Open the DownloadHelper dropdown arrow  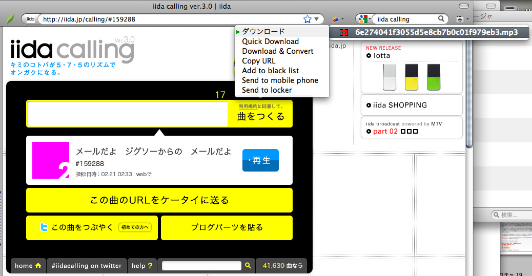pyautogui.click(x=342, y=19)
